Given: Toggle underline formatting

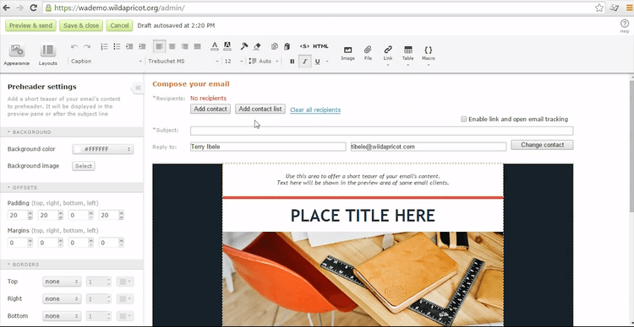Looking at the screenshot, I should pos(317,62).
